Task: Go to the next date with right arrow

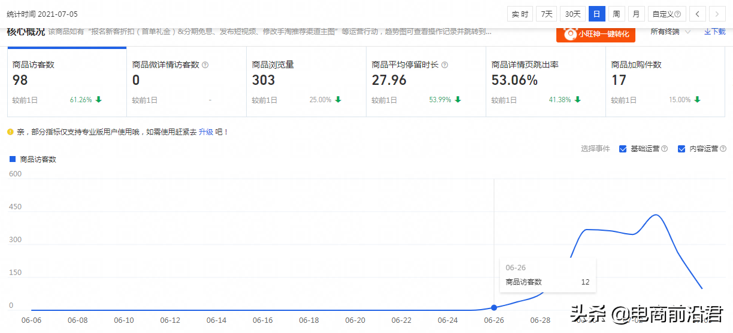Action: 717,14
